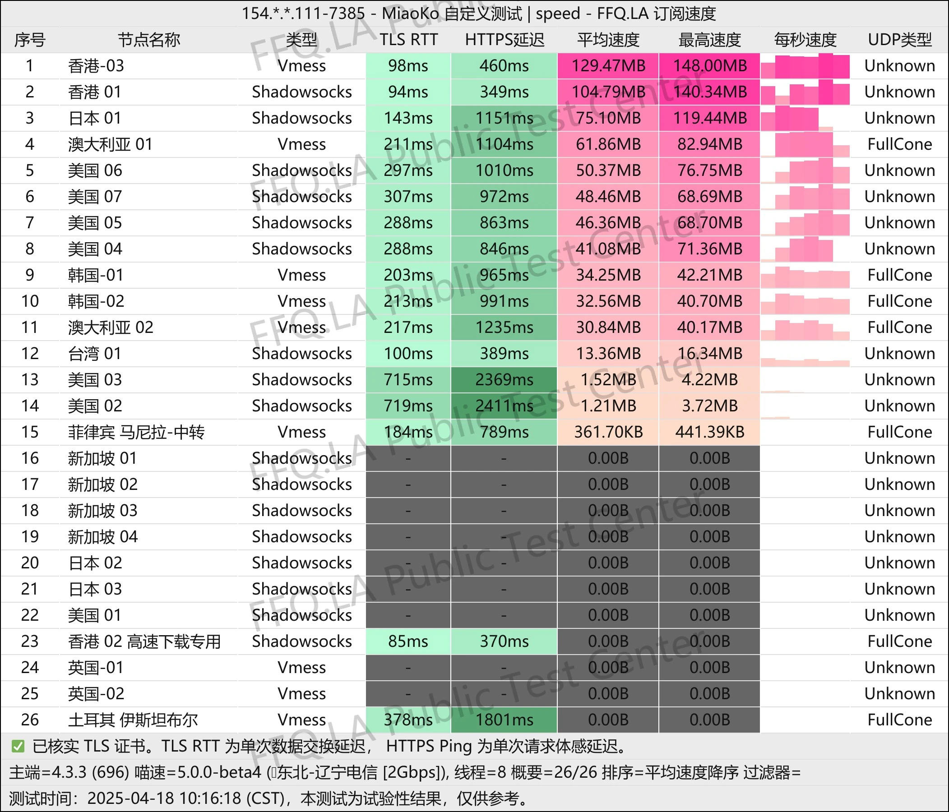
Task: Click the per-second speed chart for 日本 01
Action: (805, 118)
